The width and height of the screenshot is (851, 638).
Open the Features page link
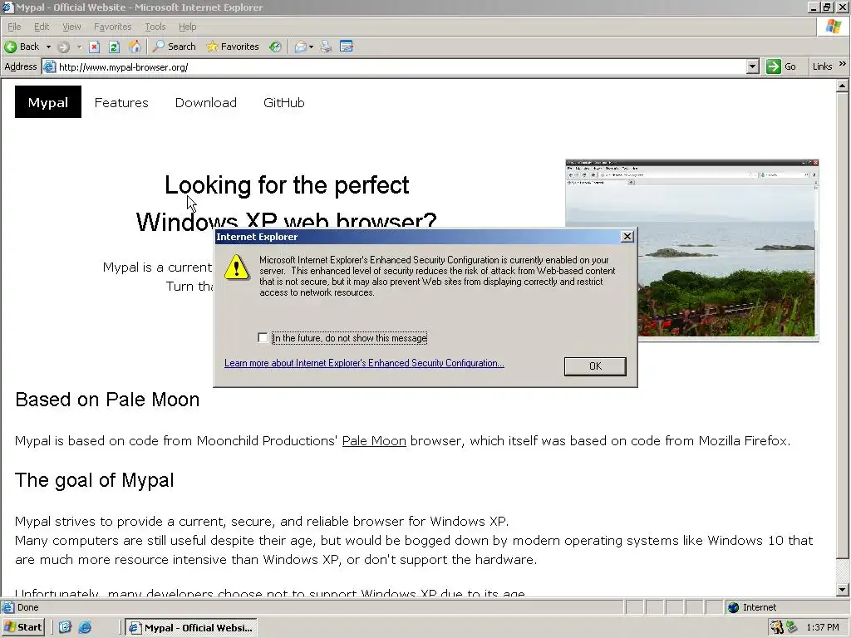tap(121, 102)
